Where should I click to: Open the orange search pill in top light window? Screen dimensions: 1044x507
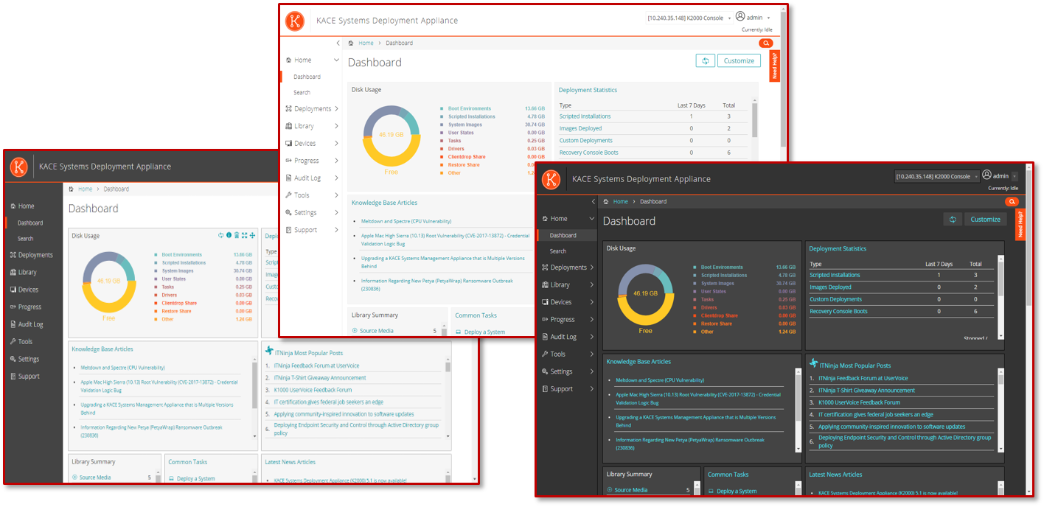(767, 43)
